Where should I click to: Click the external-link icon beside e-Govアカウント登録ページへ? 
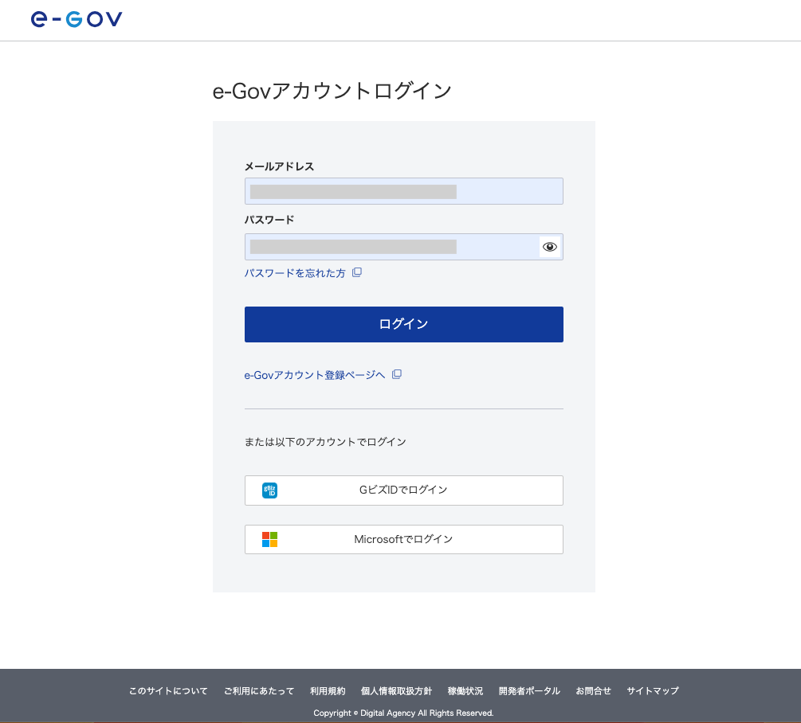coord(397,374)
